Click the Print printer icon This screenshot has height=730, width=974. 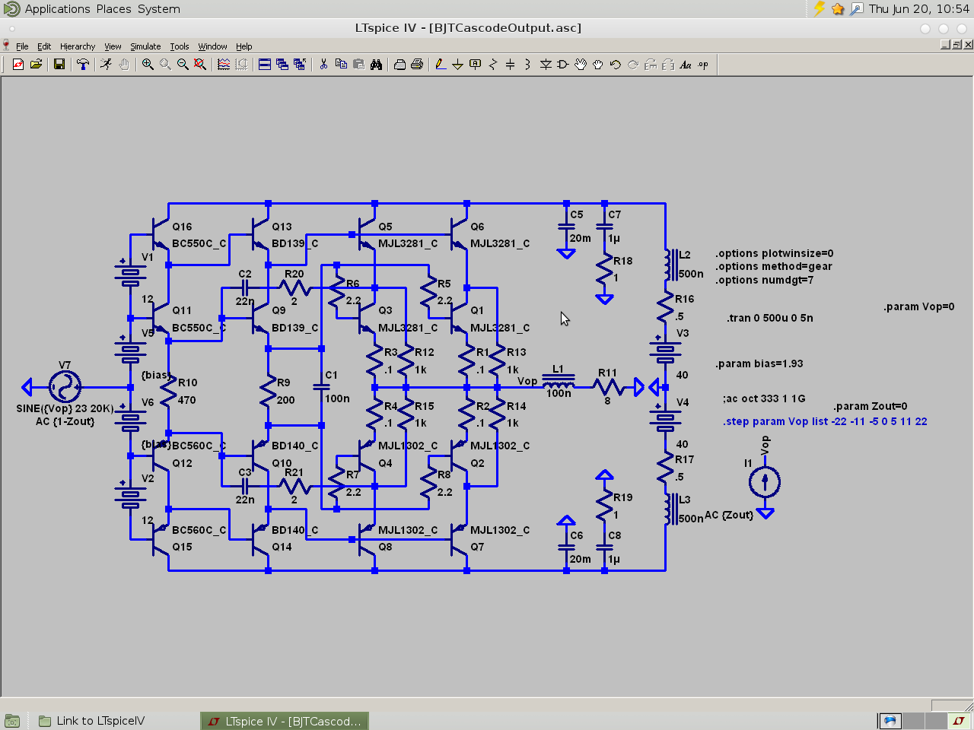[417, 65]
